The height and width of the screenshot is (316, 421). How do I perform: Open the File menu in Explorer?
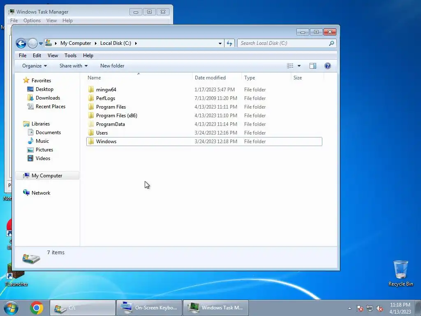coord(23,56)
